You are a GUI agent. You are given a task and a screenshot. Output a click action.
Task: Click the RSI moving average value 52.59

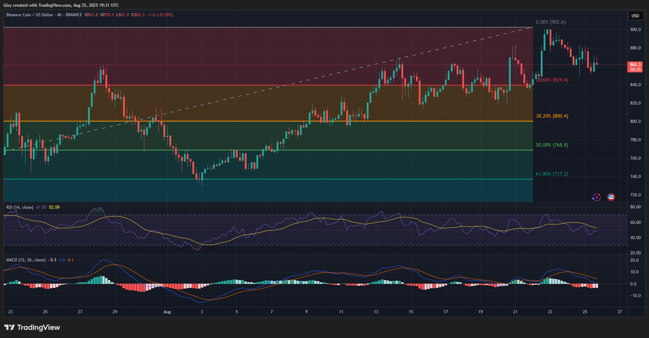pos(54,207)
